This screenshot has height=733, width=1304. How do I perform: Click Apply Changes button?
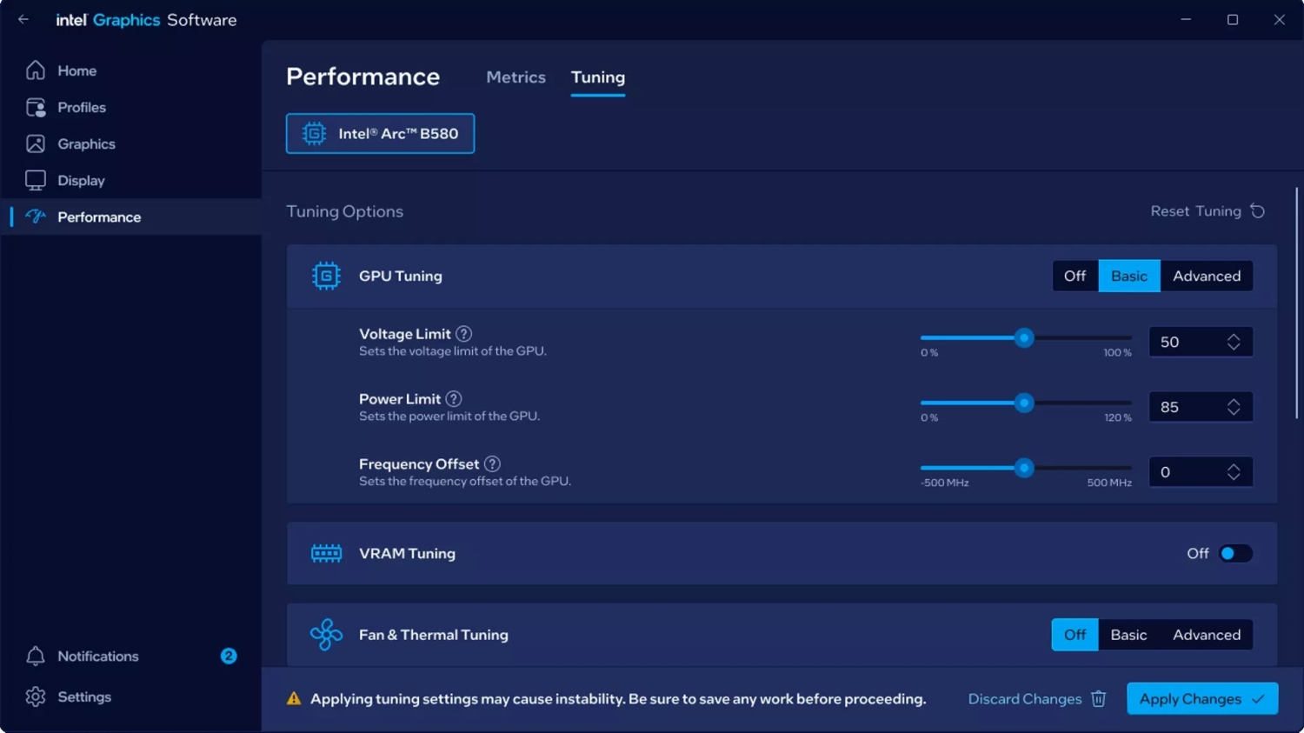pyautogui.click(x=1201, y=698)
